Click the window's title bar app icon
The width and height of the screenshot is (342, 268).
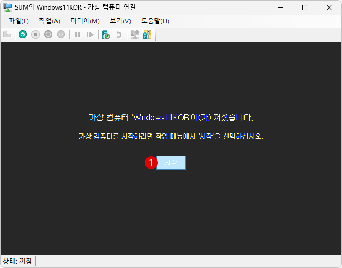[7, 7]
